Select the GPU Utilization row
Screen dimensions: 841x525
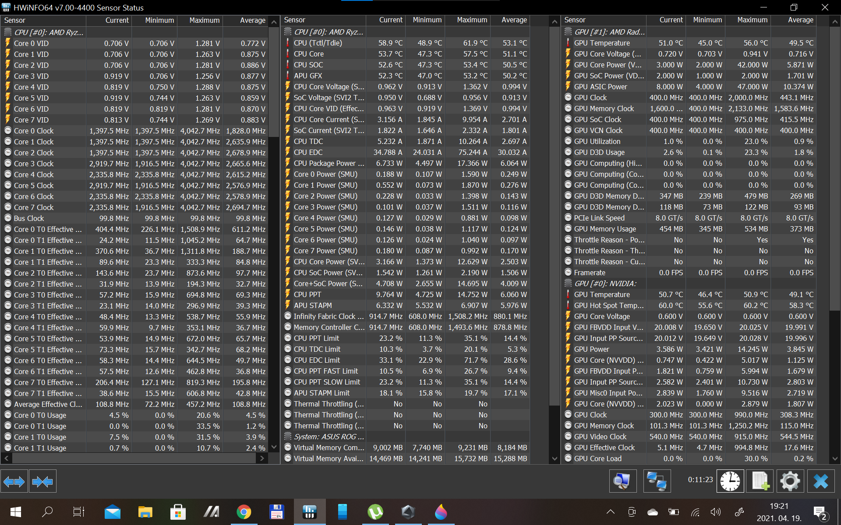(x=689, y=141)
